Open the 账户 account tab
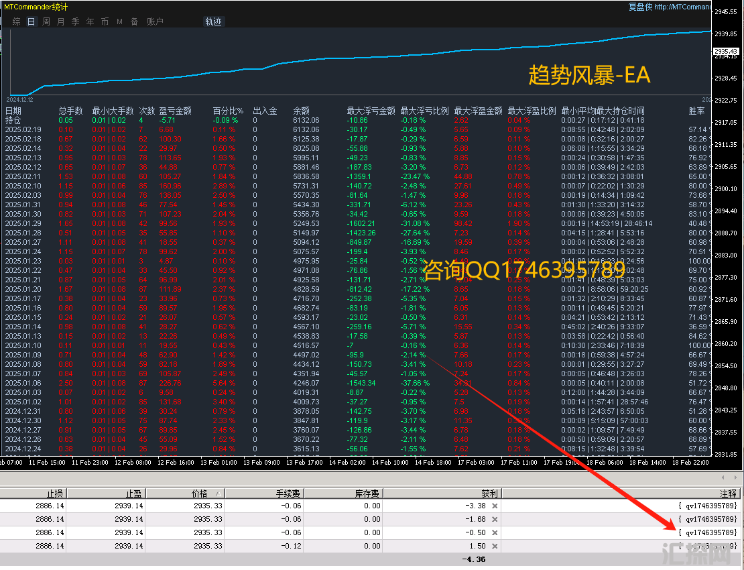The height and width of the screenshot is (570, 744). [x=155, y=21]
